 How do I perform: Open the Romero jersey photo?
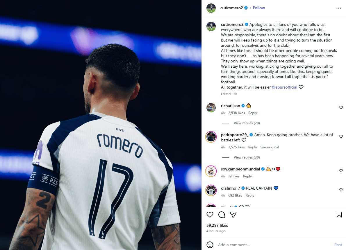pyautogui.click(x=101, y=125)
